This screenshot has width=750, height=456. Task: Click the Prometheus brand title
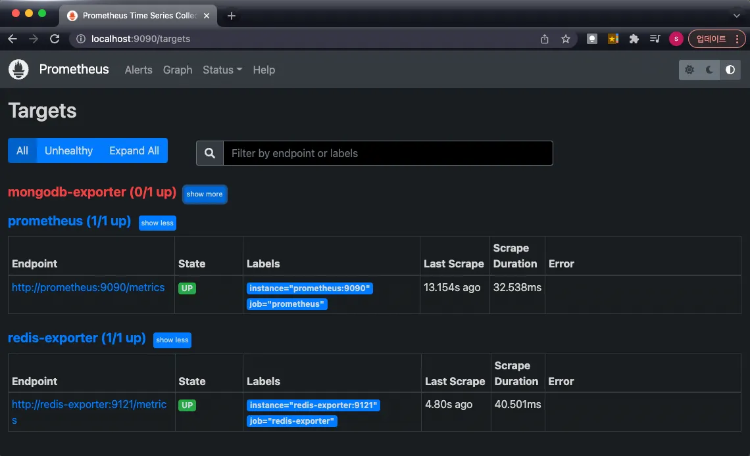coord(74,69)
